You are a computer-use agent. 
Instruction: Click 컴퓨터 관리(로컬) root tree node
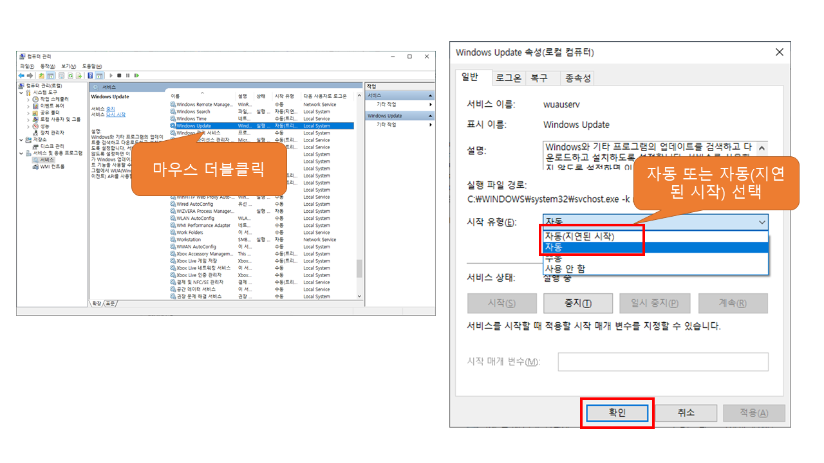point(44,86)
